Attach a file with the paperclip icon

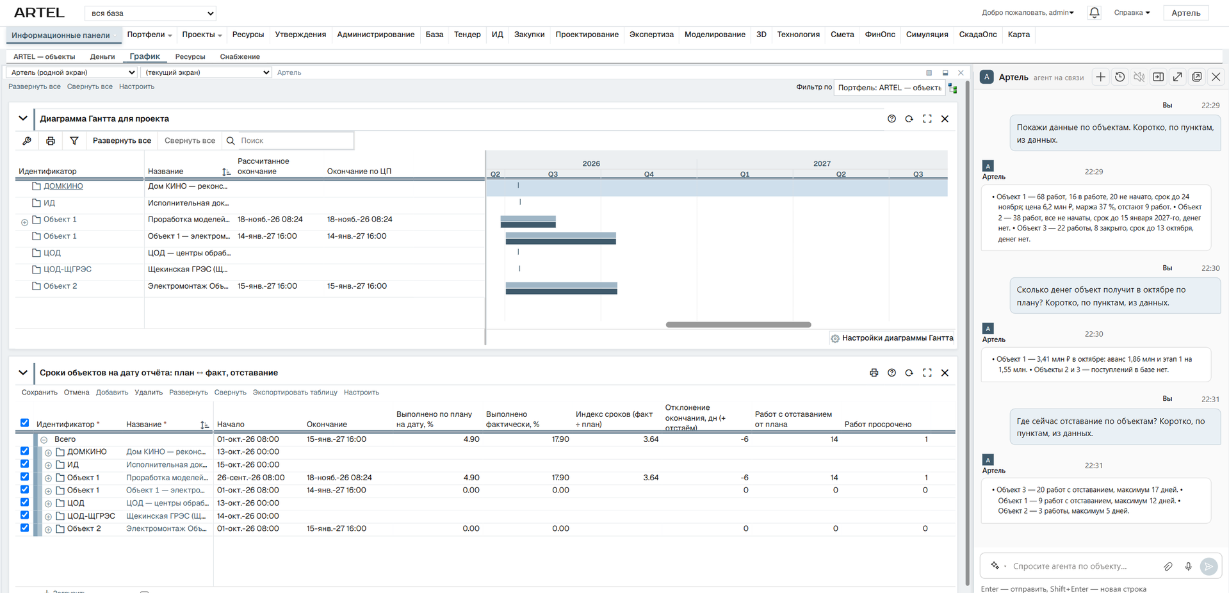point(1168,567)
